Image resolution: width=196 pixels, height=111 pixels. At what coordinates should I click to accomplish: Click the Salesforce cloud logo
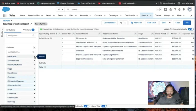[x=6, y=9]
